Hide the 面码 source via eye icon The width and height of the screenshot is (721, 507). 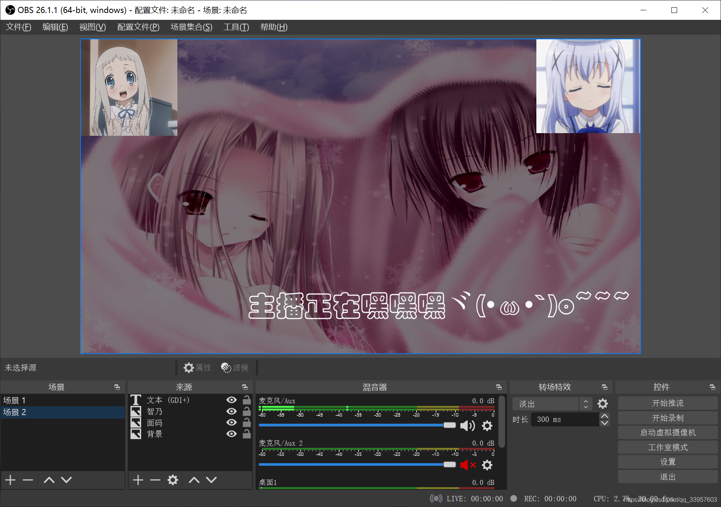click(232, 422)
